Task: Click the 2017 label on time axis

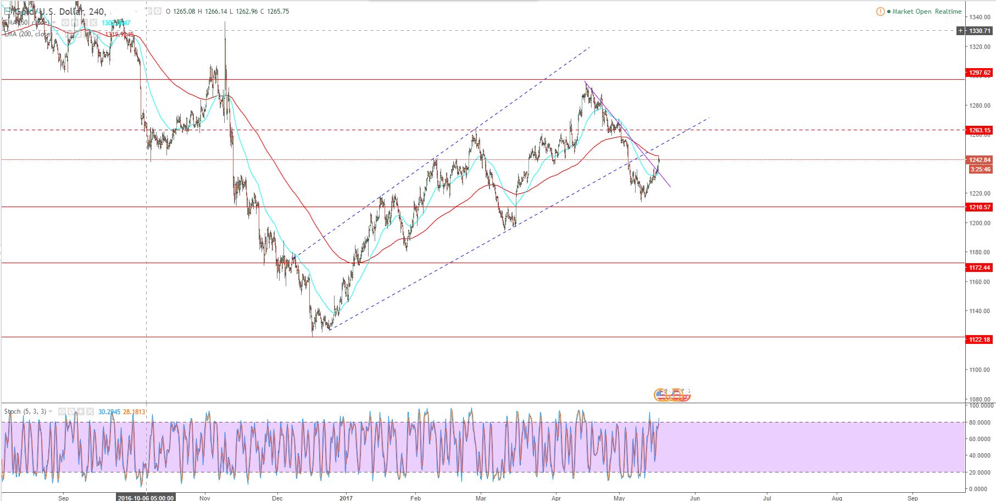Action: [x=346, y=498]
